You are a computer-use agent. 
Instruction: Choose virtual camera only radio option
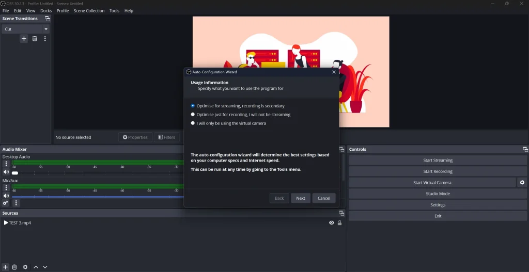228,123
